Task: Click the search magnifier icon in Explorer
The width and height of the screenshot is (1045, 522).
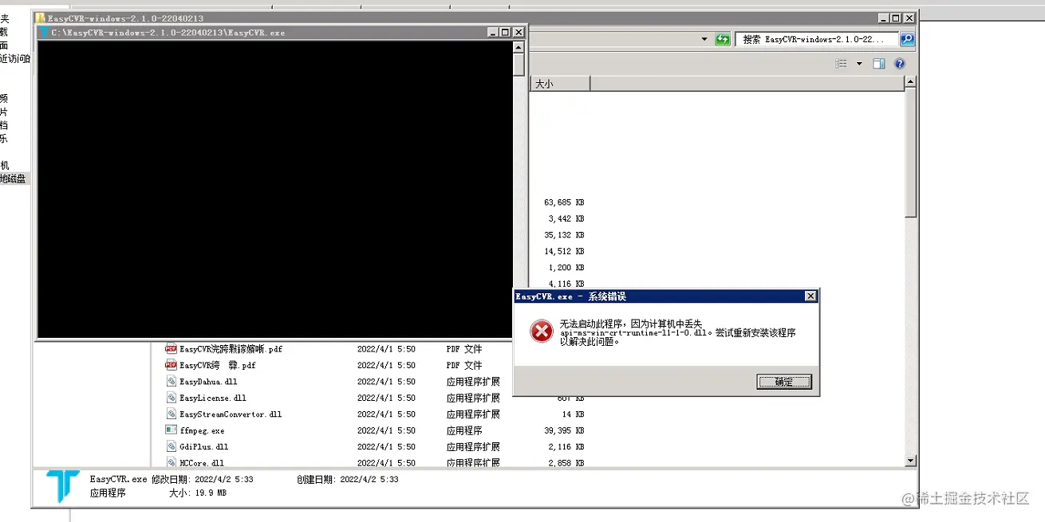Action: point(907,39)
